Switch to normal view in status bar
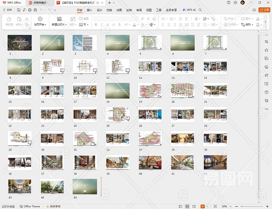Screen dimensions: 272x209 [x=181, y=207]
